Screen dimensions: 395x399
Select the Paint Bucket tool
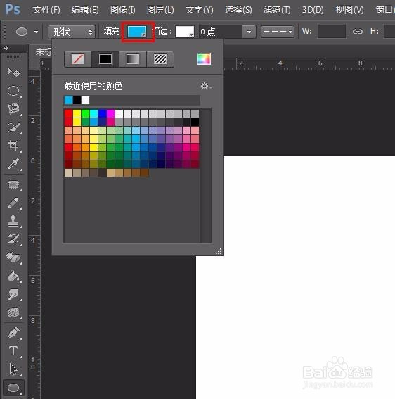[x=13, y=276]
